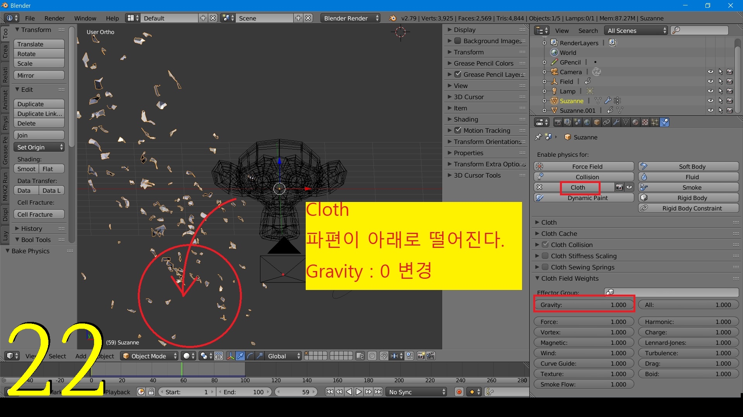Open the No Sync dropdown
The height and width of the screenshot is (417, 743).
[417, 392]
